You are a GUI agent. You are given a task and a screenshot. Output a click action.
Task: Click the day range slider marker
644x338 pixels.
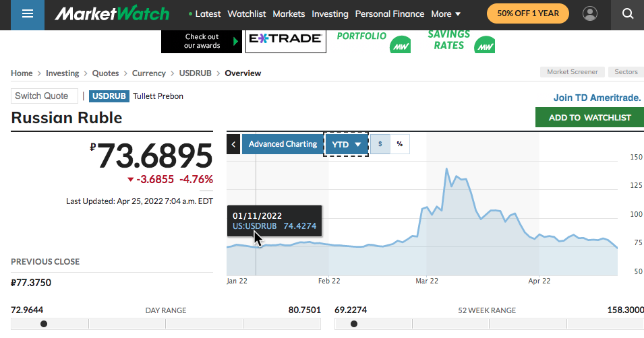pos(44,324)
